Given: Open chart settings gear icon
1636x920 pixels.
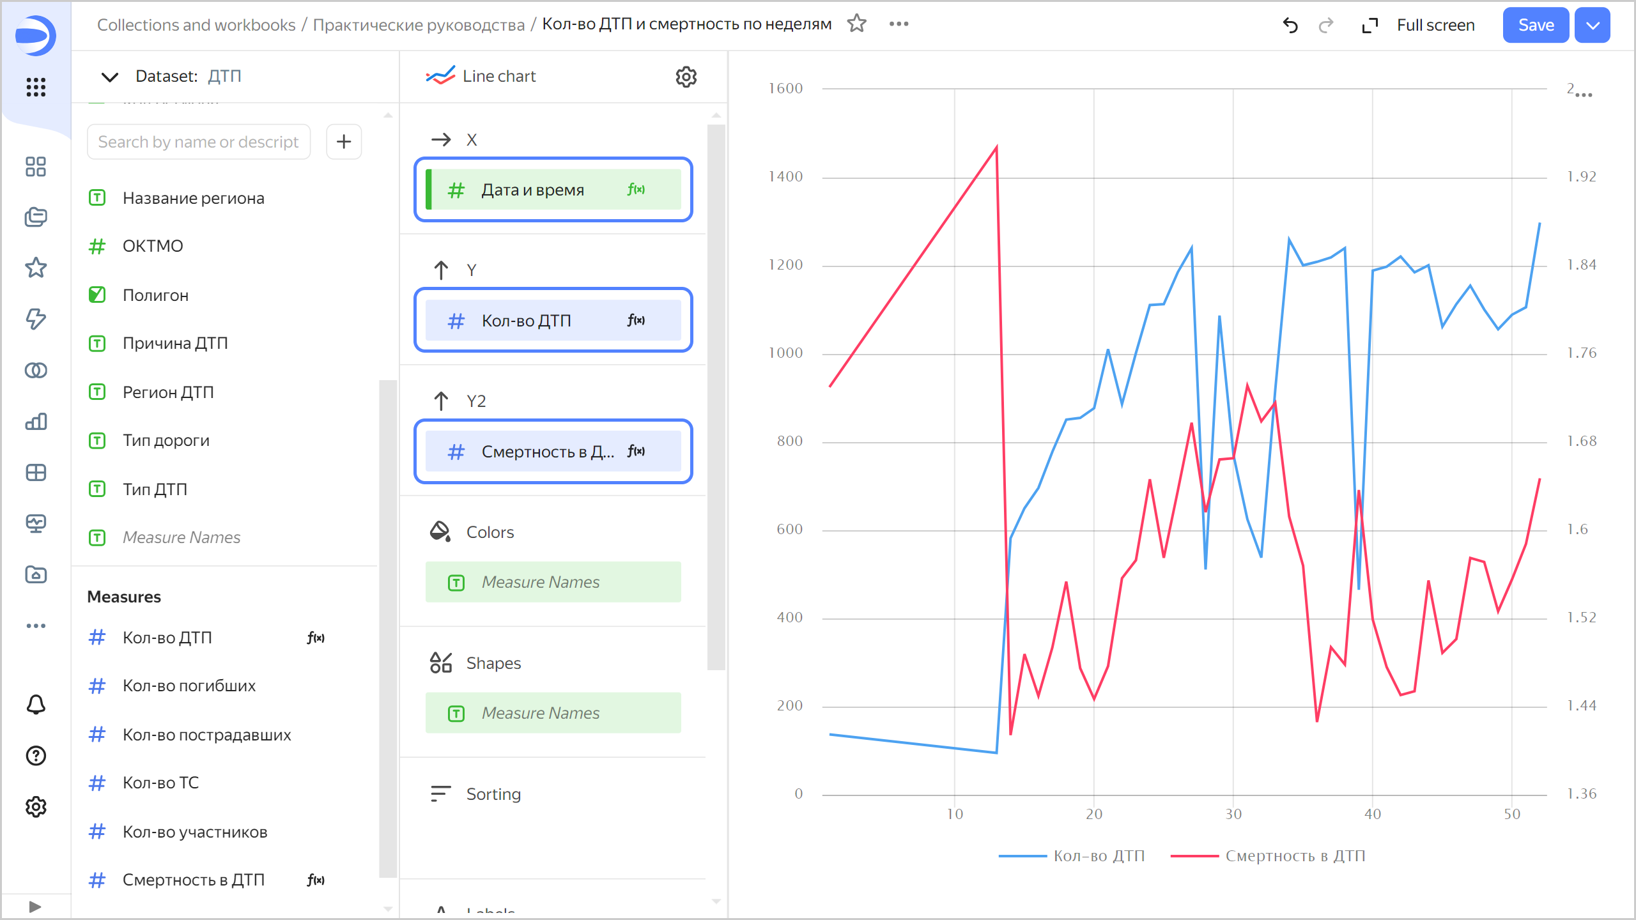Looking at the screenshot, I should point(686,77).
